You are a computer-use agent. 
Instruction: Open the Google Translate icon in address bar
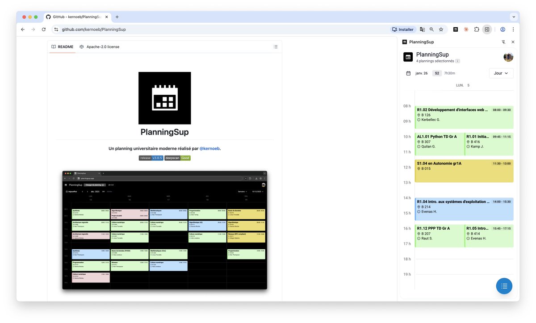[422, 29]
